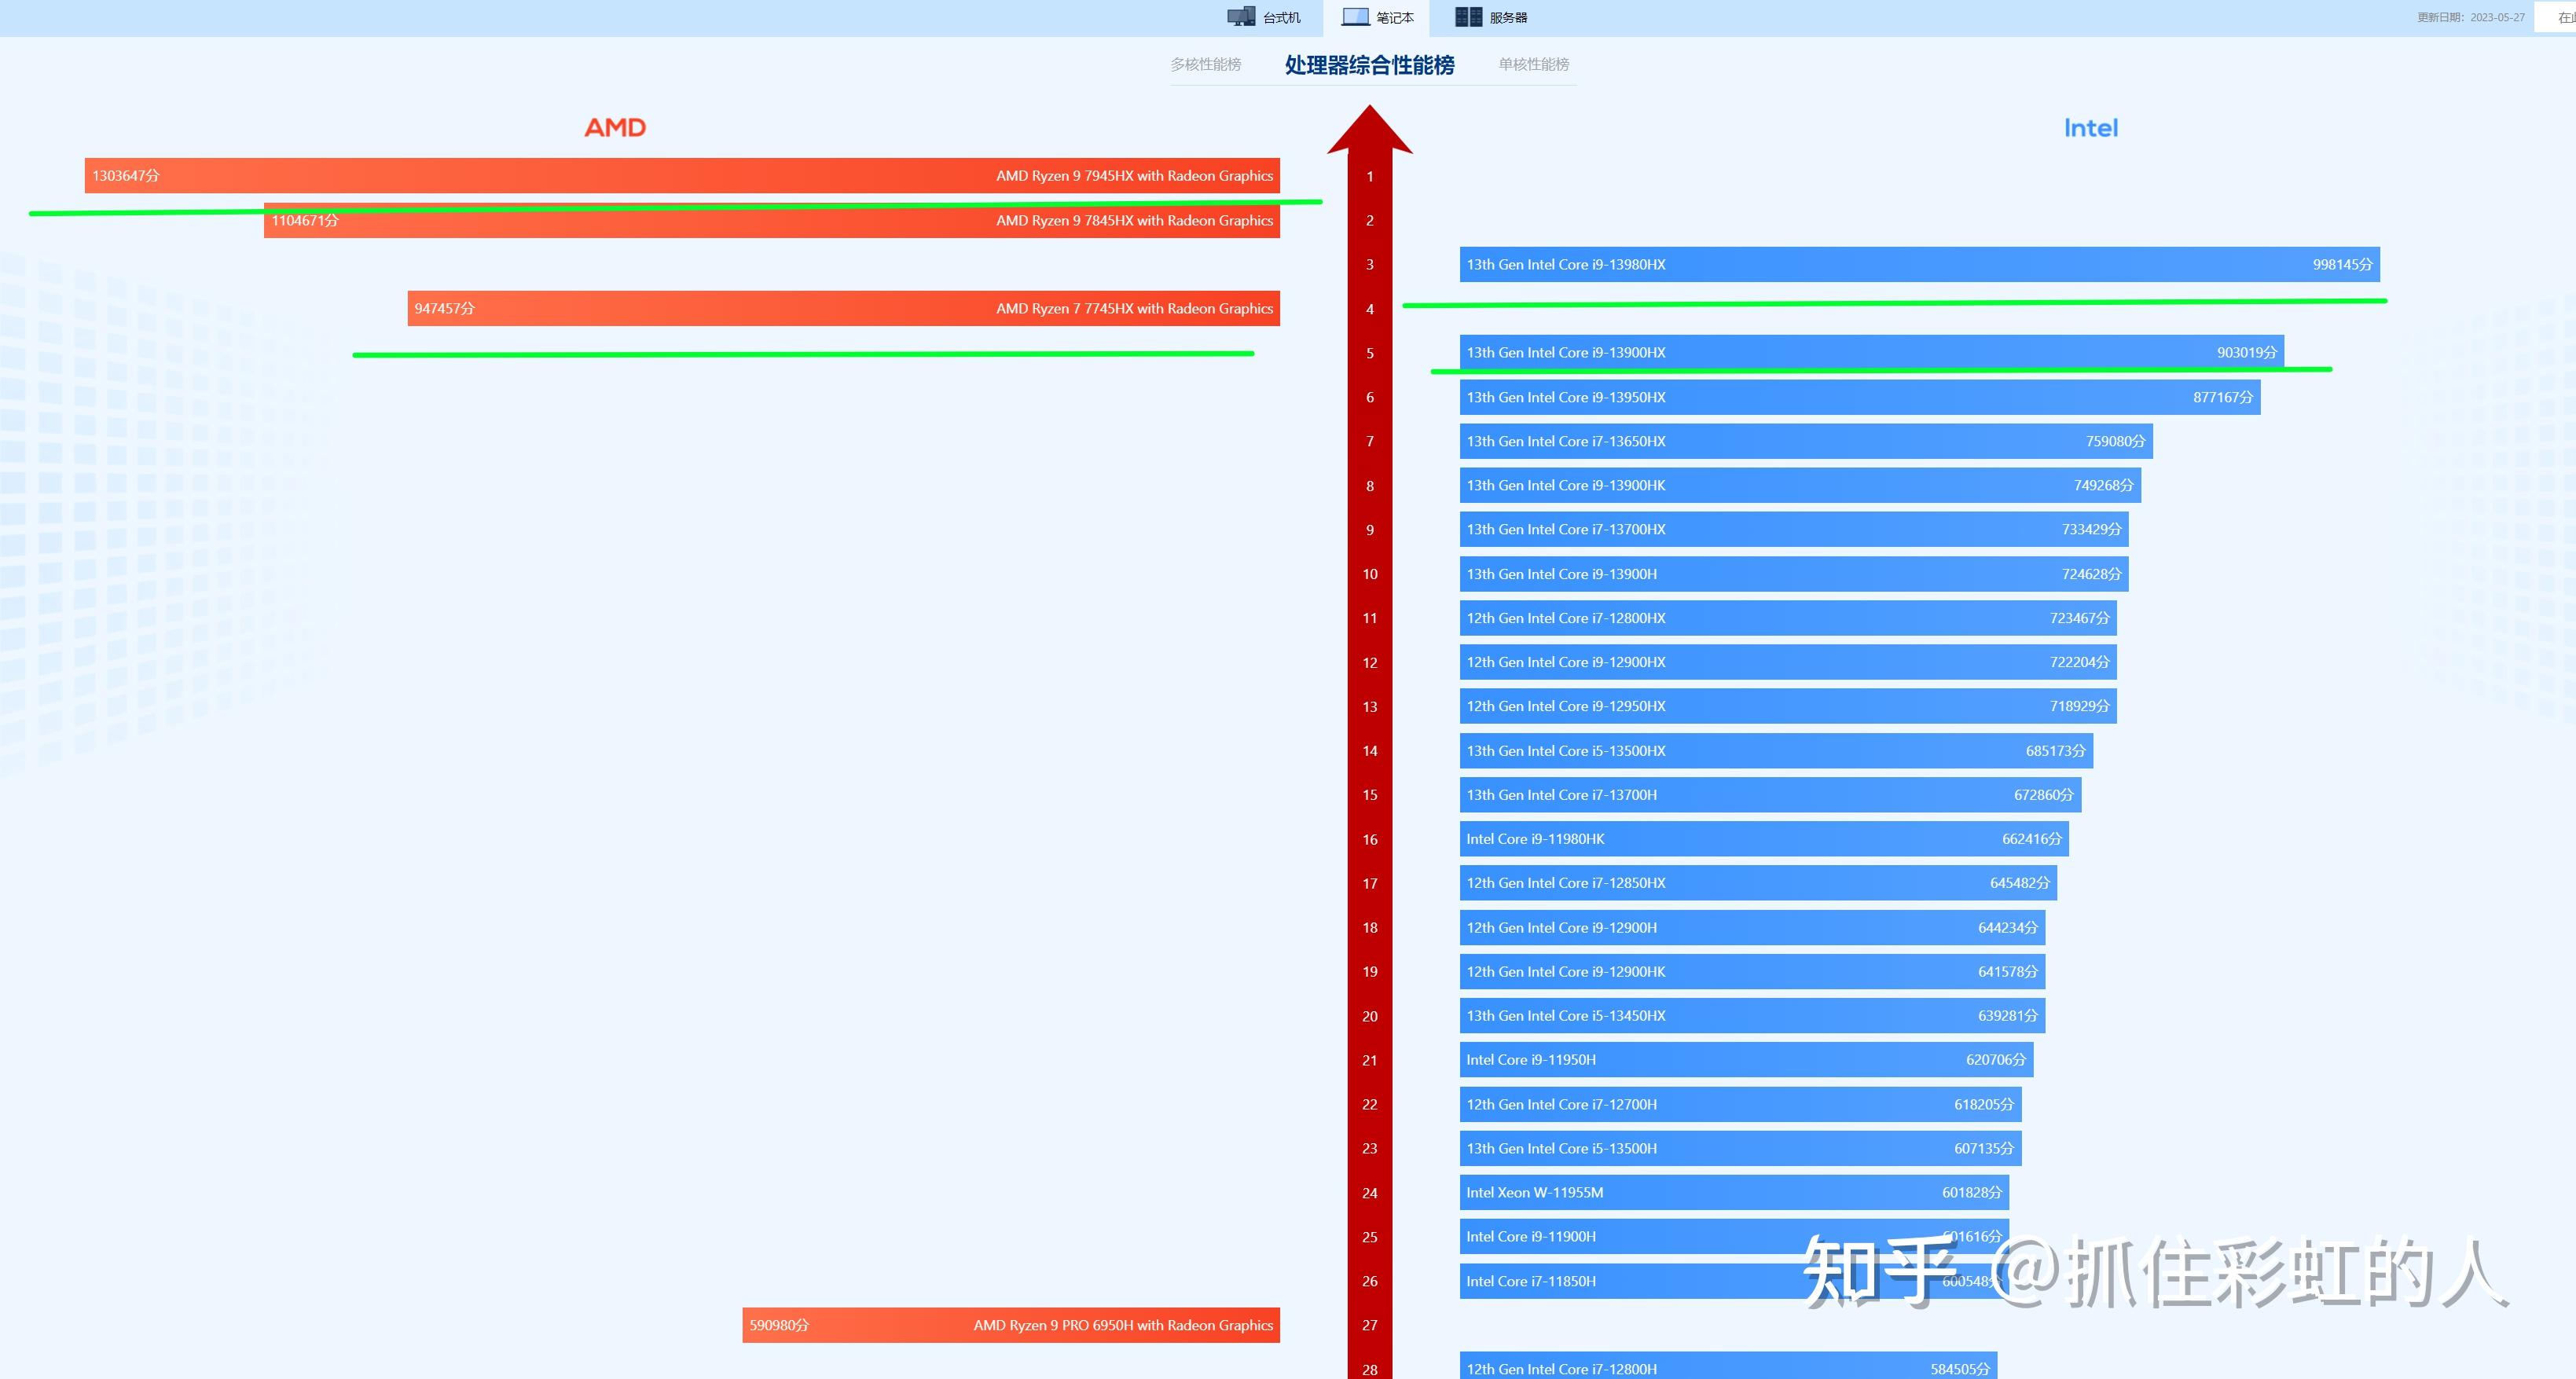The height and width of the screenshot is (1379, 2576).
Task: Click the laptop icon
Action: click(1355, 17)
